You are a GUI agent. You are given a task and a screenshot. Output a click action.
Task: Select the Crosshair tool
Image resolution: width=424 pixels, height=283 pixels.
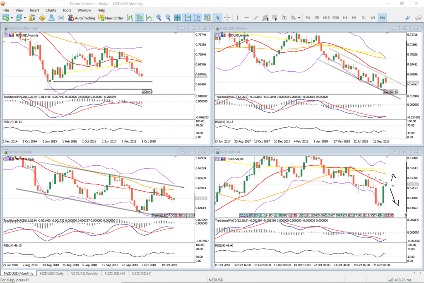click(x=227, y=18)
